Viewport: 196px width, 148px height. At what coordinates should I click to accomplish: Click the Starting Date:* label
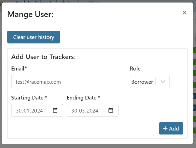point(29,98)
